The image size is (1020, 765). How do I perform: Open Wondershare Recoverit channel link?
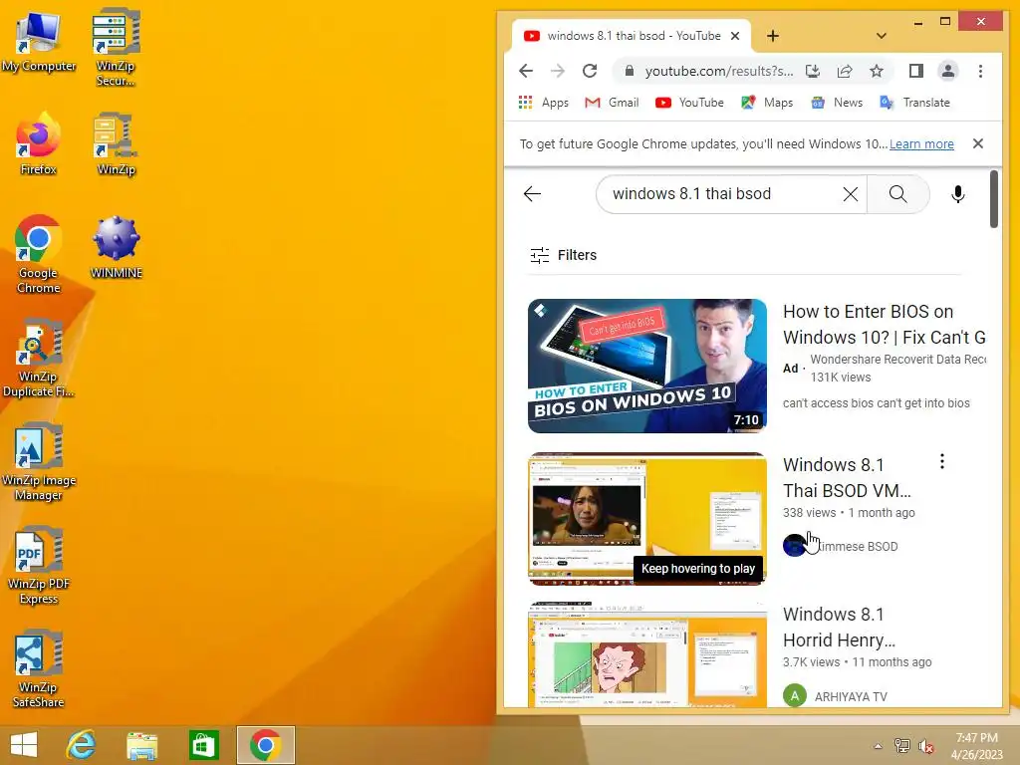[x=897, y=359]
